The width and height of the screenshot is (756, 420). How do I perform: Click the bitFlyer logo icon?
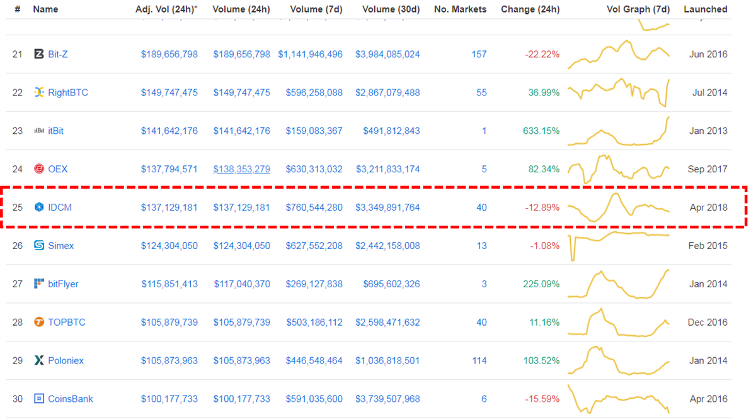tap(39, 284)
